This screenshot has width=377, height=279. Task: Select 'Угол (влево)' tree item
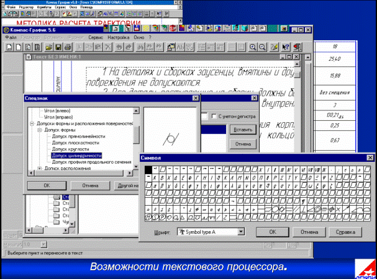pos(57,111)
